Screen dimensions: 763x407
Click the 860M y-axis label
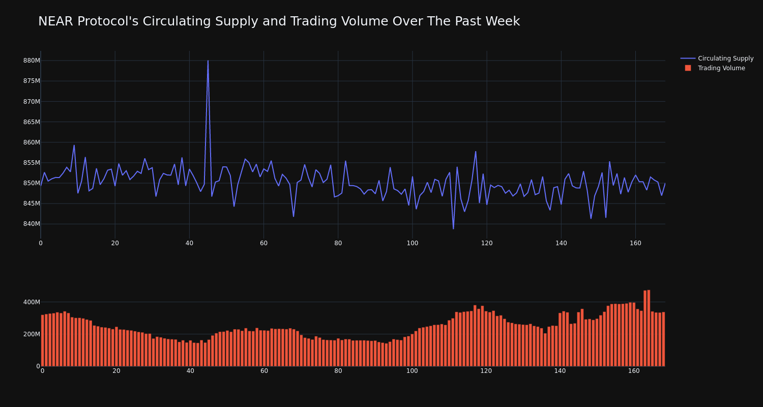(x=32, y=142)
